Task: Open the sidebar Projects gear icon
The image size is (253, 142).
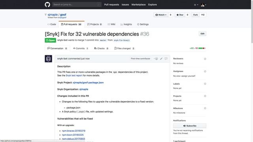Action: (x=205, y=96)
